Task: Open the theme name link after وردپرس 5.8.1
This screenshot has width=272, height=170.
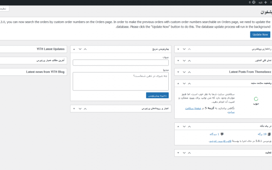Action: click(x=220, y=141)
